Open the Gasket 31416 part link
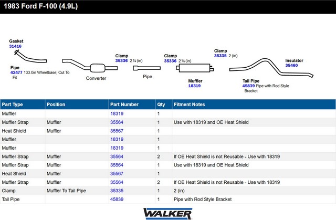 [15, 46]
